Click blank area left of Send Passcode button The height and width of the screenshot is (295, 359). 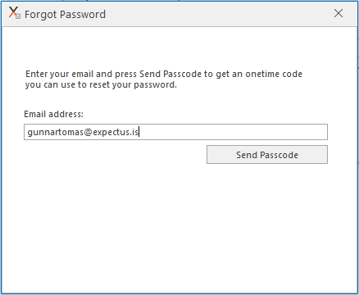(115, 155)
